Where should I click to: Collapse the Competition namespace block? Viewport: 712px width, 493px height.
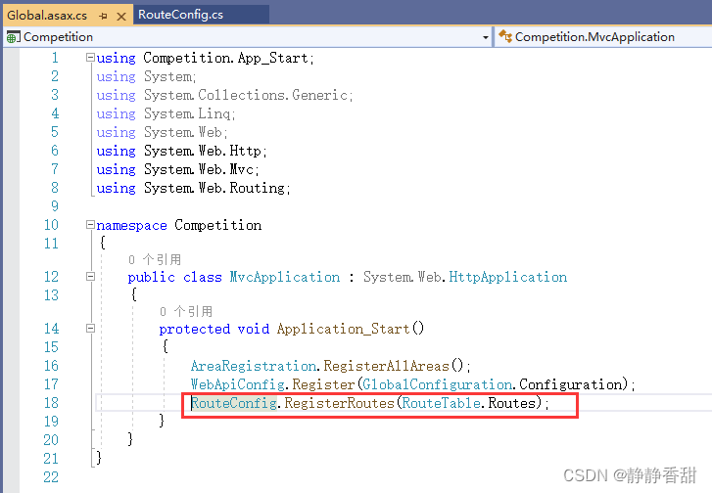(x=90, y=225)
